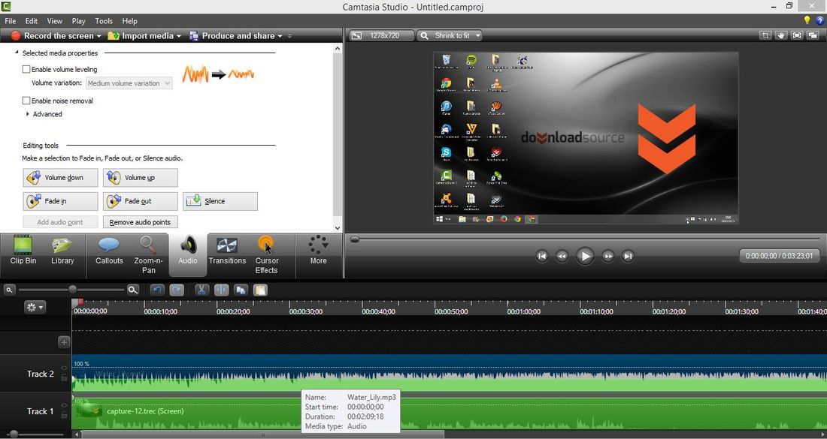Image resolution: width=827 pixels, height=439 pixels.
Task: Open the Volume variation dropdown
Action: coord(129,83)
